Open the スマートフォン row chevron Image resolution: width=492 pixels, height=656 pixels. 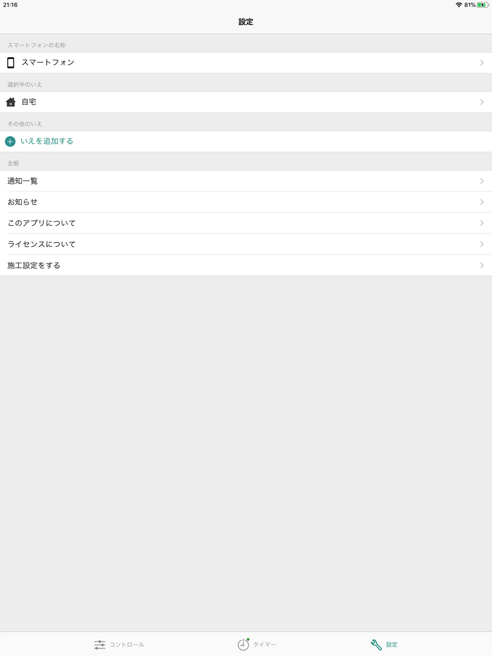[x=482, y=63]
